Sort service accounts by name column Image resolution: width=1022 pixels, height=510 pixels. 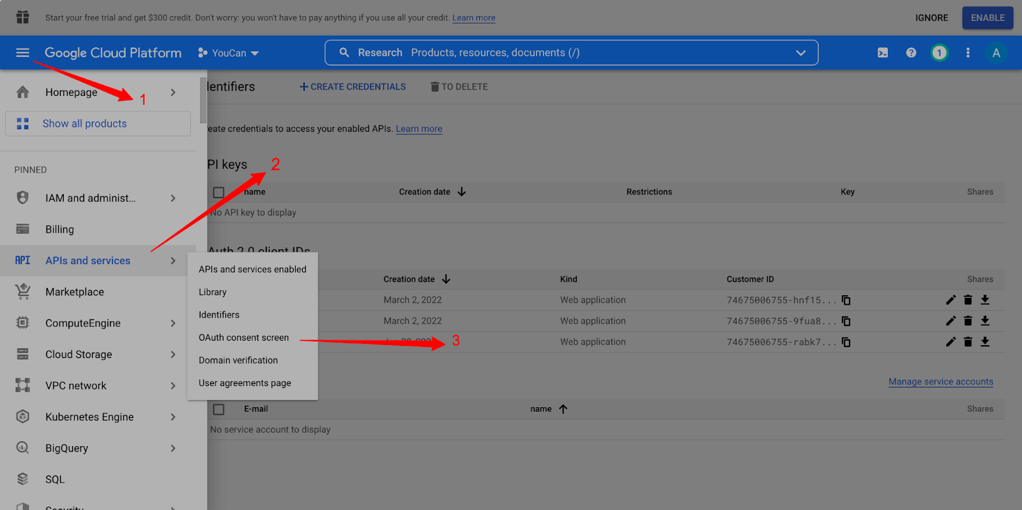[x=549, y=409]
